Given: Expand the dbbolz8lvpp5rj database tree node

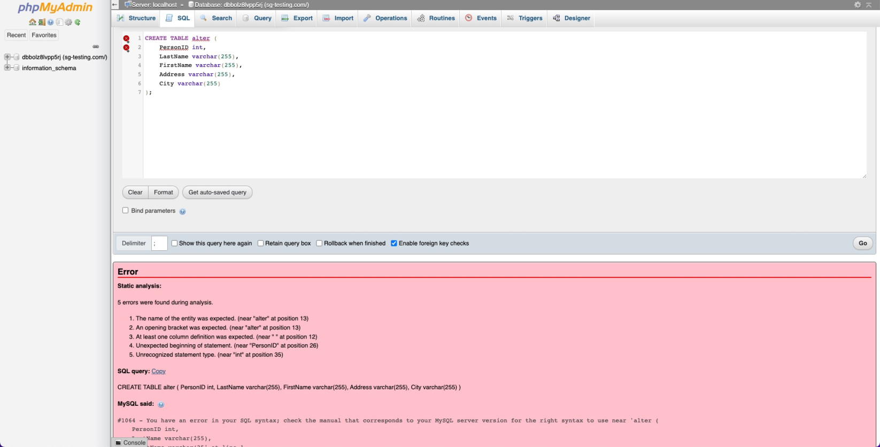Looking at the screenshot, I should click(7, 57).
